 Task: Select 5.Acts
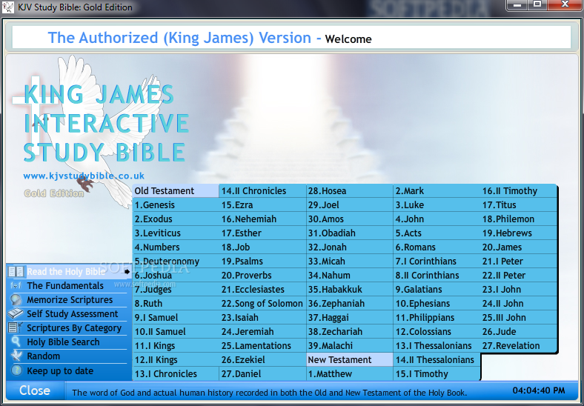click(x=437, y=233)
